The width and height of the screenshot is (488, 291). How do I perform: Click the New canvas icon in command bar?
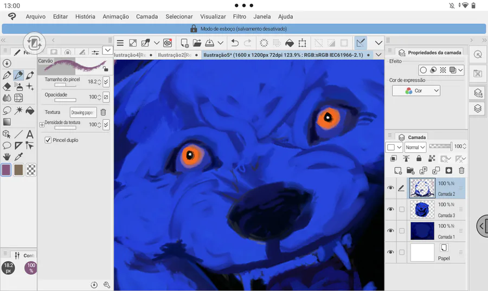[184, 43]
